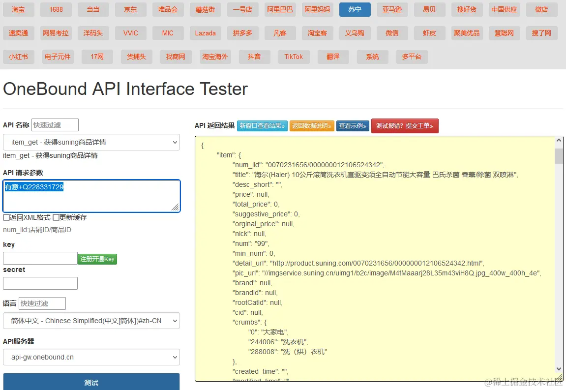
Task: Open the 电子元件 tab
Action: pyautogui.click(x=58, y=57)
